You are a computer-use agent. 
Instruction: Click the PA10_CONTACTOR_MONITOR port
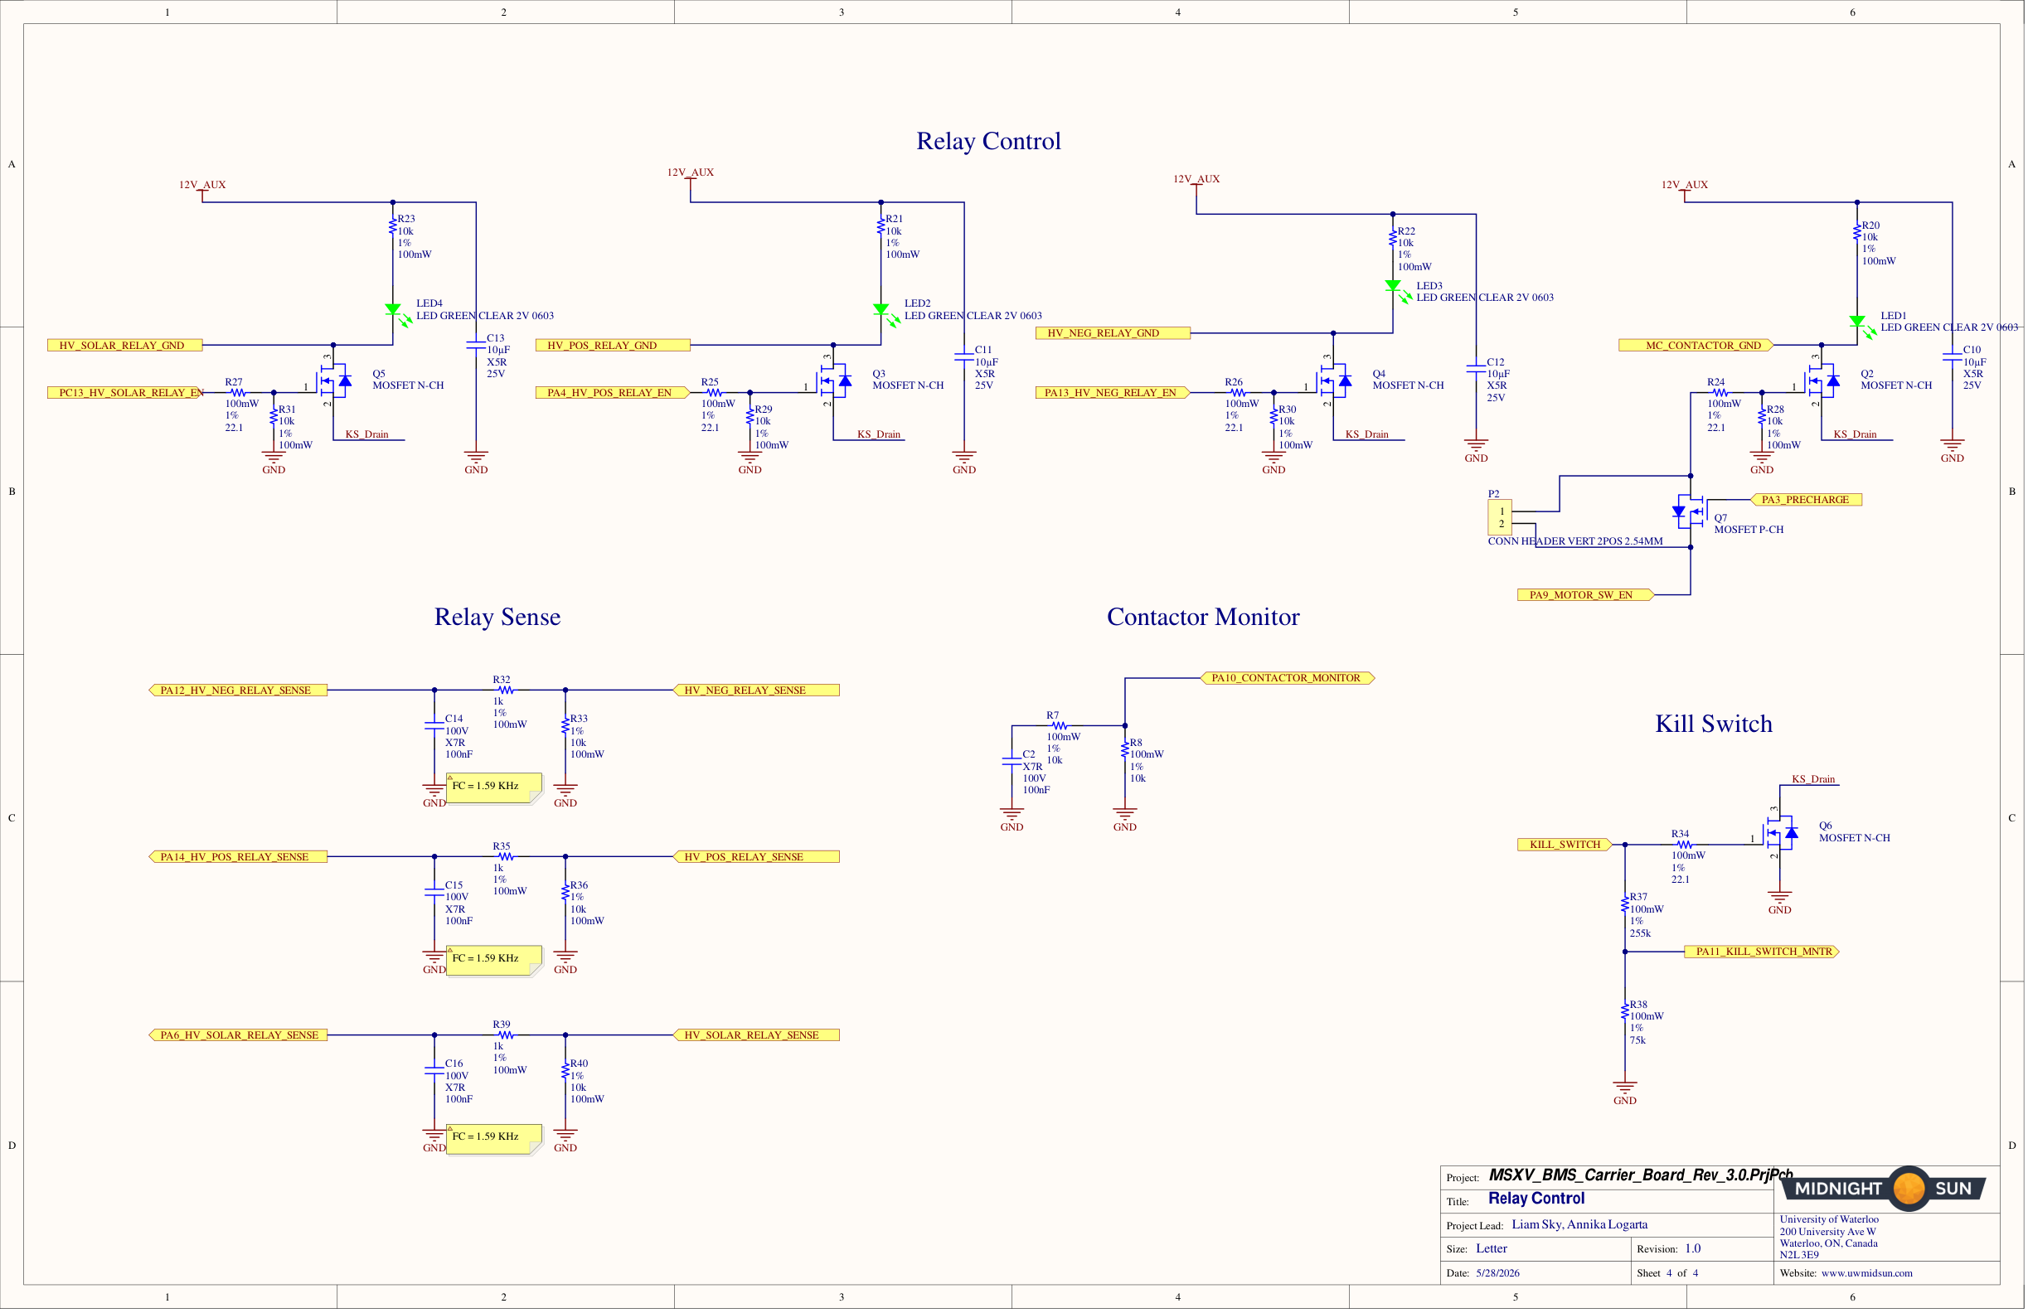click(x=1288, y=678)
